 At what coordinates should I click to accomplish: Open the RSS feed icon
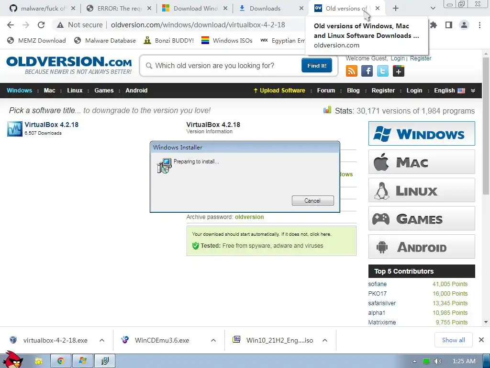352,71
